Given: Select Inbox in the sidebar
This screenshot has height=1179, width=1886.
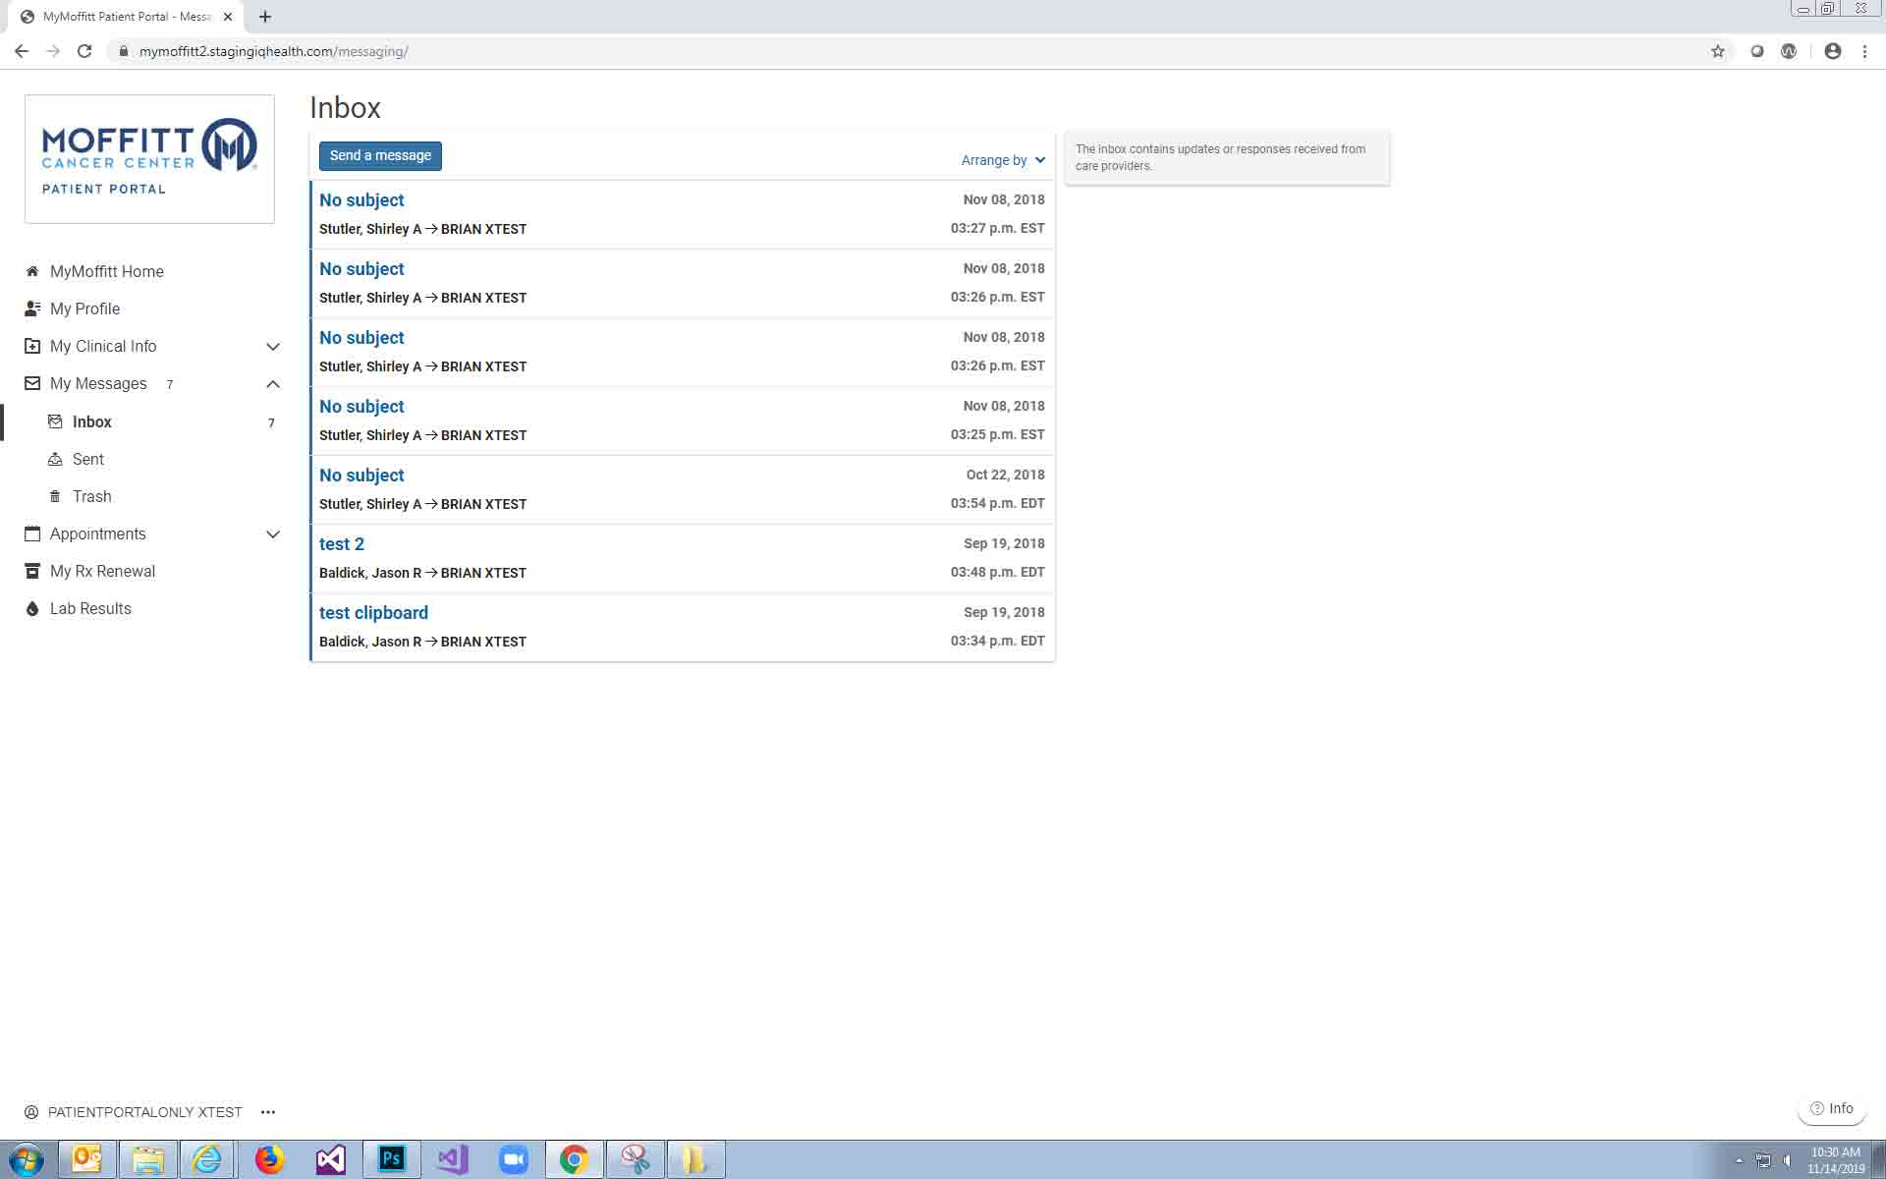Looking at the screenshot, I should pos(92,422).
